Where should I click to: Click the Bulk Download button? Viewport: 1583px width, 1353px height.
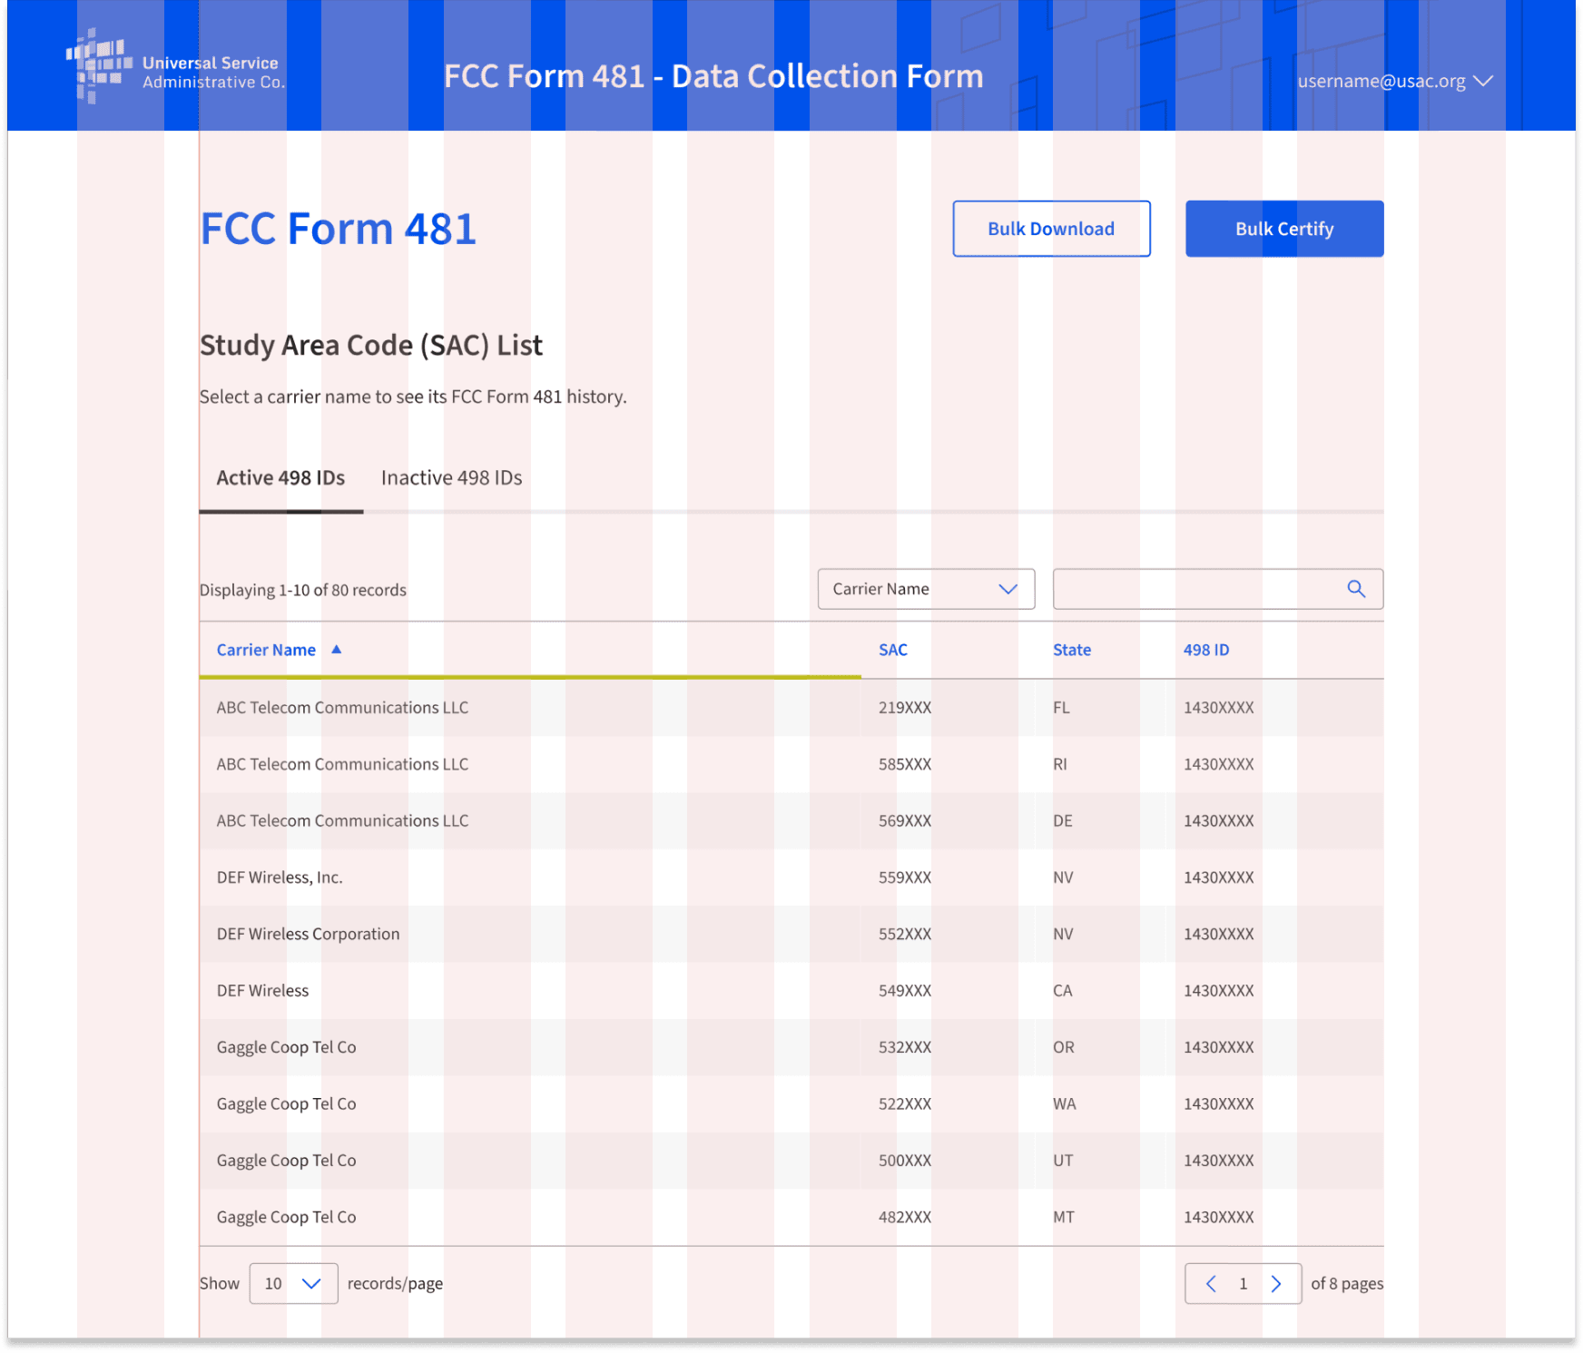click(x=1051, y=229)
